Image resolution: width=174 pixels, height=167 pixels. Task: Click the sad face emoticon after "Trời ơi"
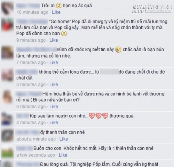click(59, 6)
